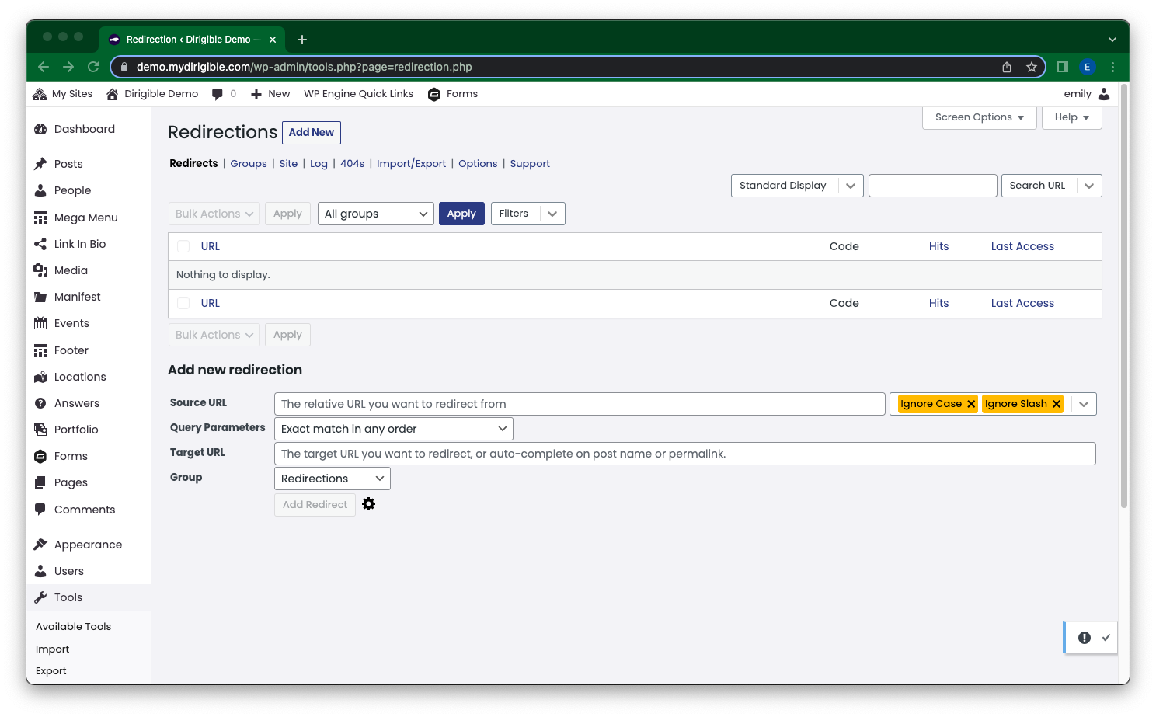Click the Portfolio icon in sidebar
The width and height of the screenshot is (1156, 717).
pos(40,430)
